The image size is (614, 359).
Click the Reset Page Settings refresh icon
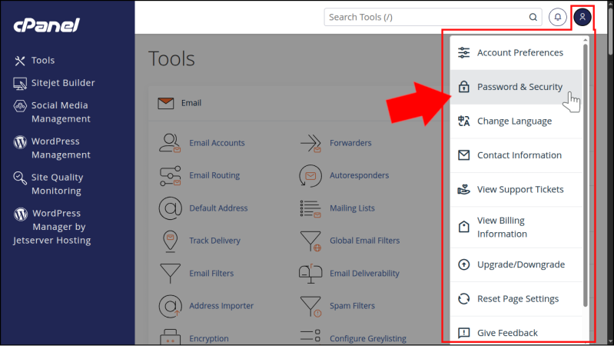[463, 299]
